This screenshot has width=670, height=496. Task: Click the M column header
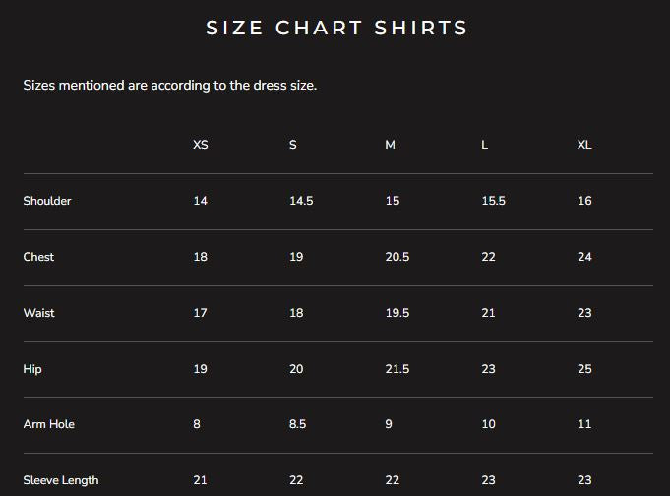(x=391, y=145)
